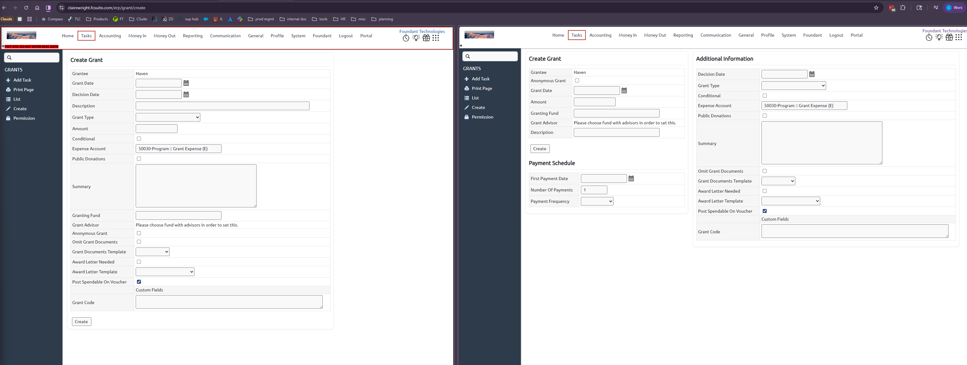The height and width of the screenshot is (365, 967).
Task: Open Money Out menu in right page
Action: (x=655, y=35)
